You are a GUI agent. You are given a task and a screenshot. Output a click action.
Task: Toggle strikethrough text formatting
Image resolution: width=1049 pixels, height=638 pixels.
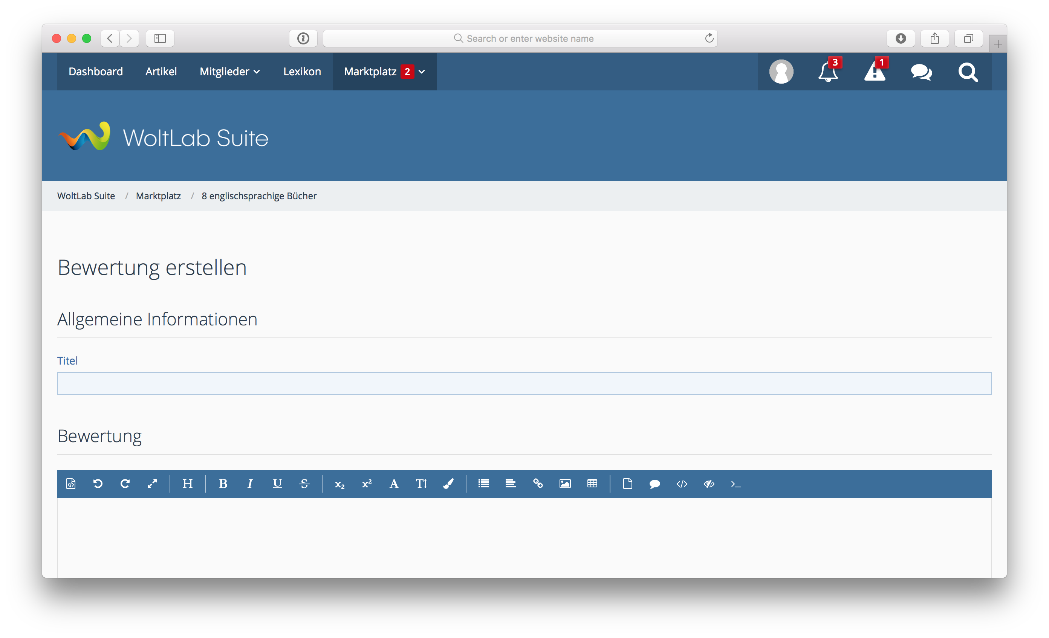[304, 484]
